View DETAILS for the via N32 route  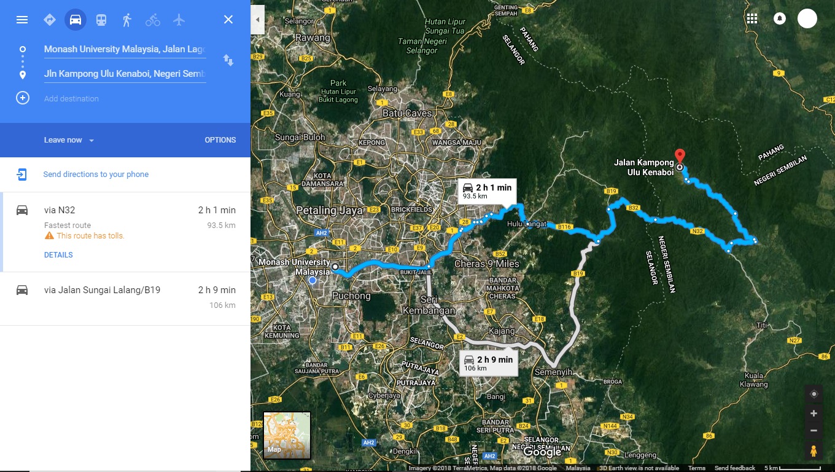click(x=58, y=254)
